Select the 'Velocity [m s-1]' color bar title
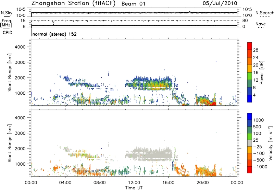Image resolution: width=274 pixels, height=190 pixels. [271, 143]
